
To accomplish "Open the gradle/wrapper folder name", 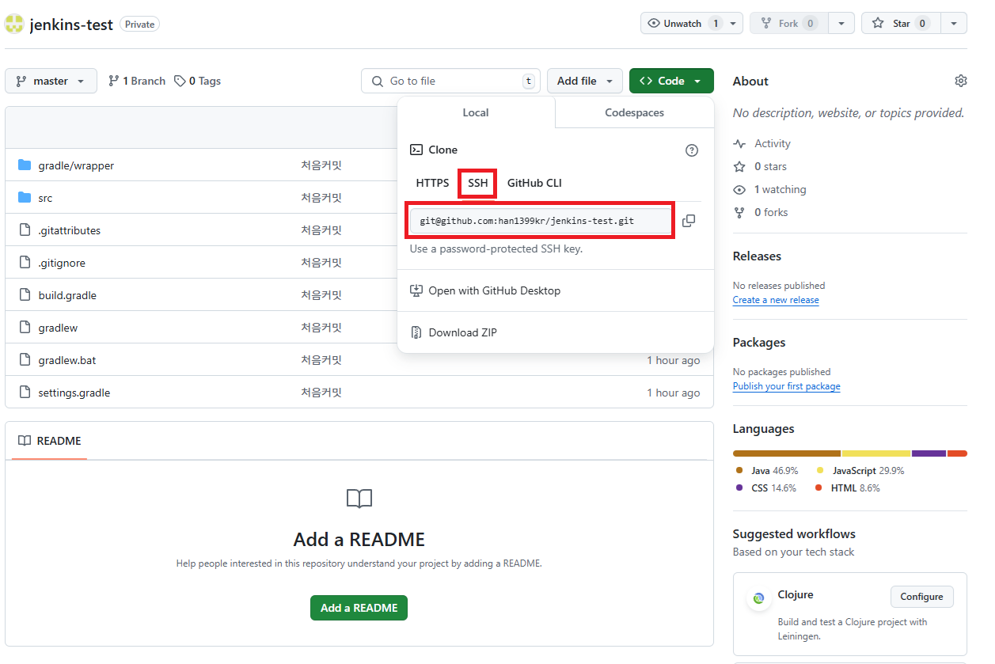I will click(76, 165).
